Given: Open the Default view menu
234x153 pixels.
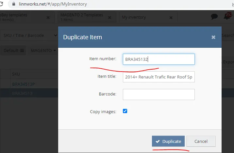Looking at the screenshot, I should pyautogui.click(x=14, y=50).
